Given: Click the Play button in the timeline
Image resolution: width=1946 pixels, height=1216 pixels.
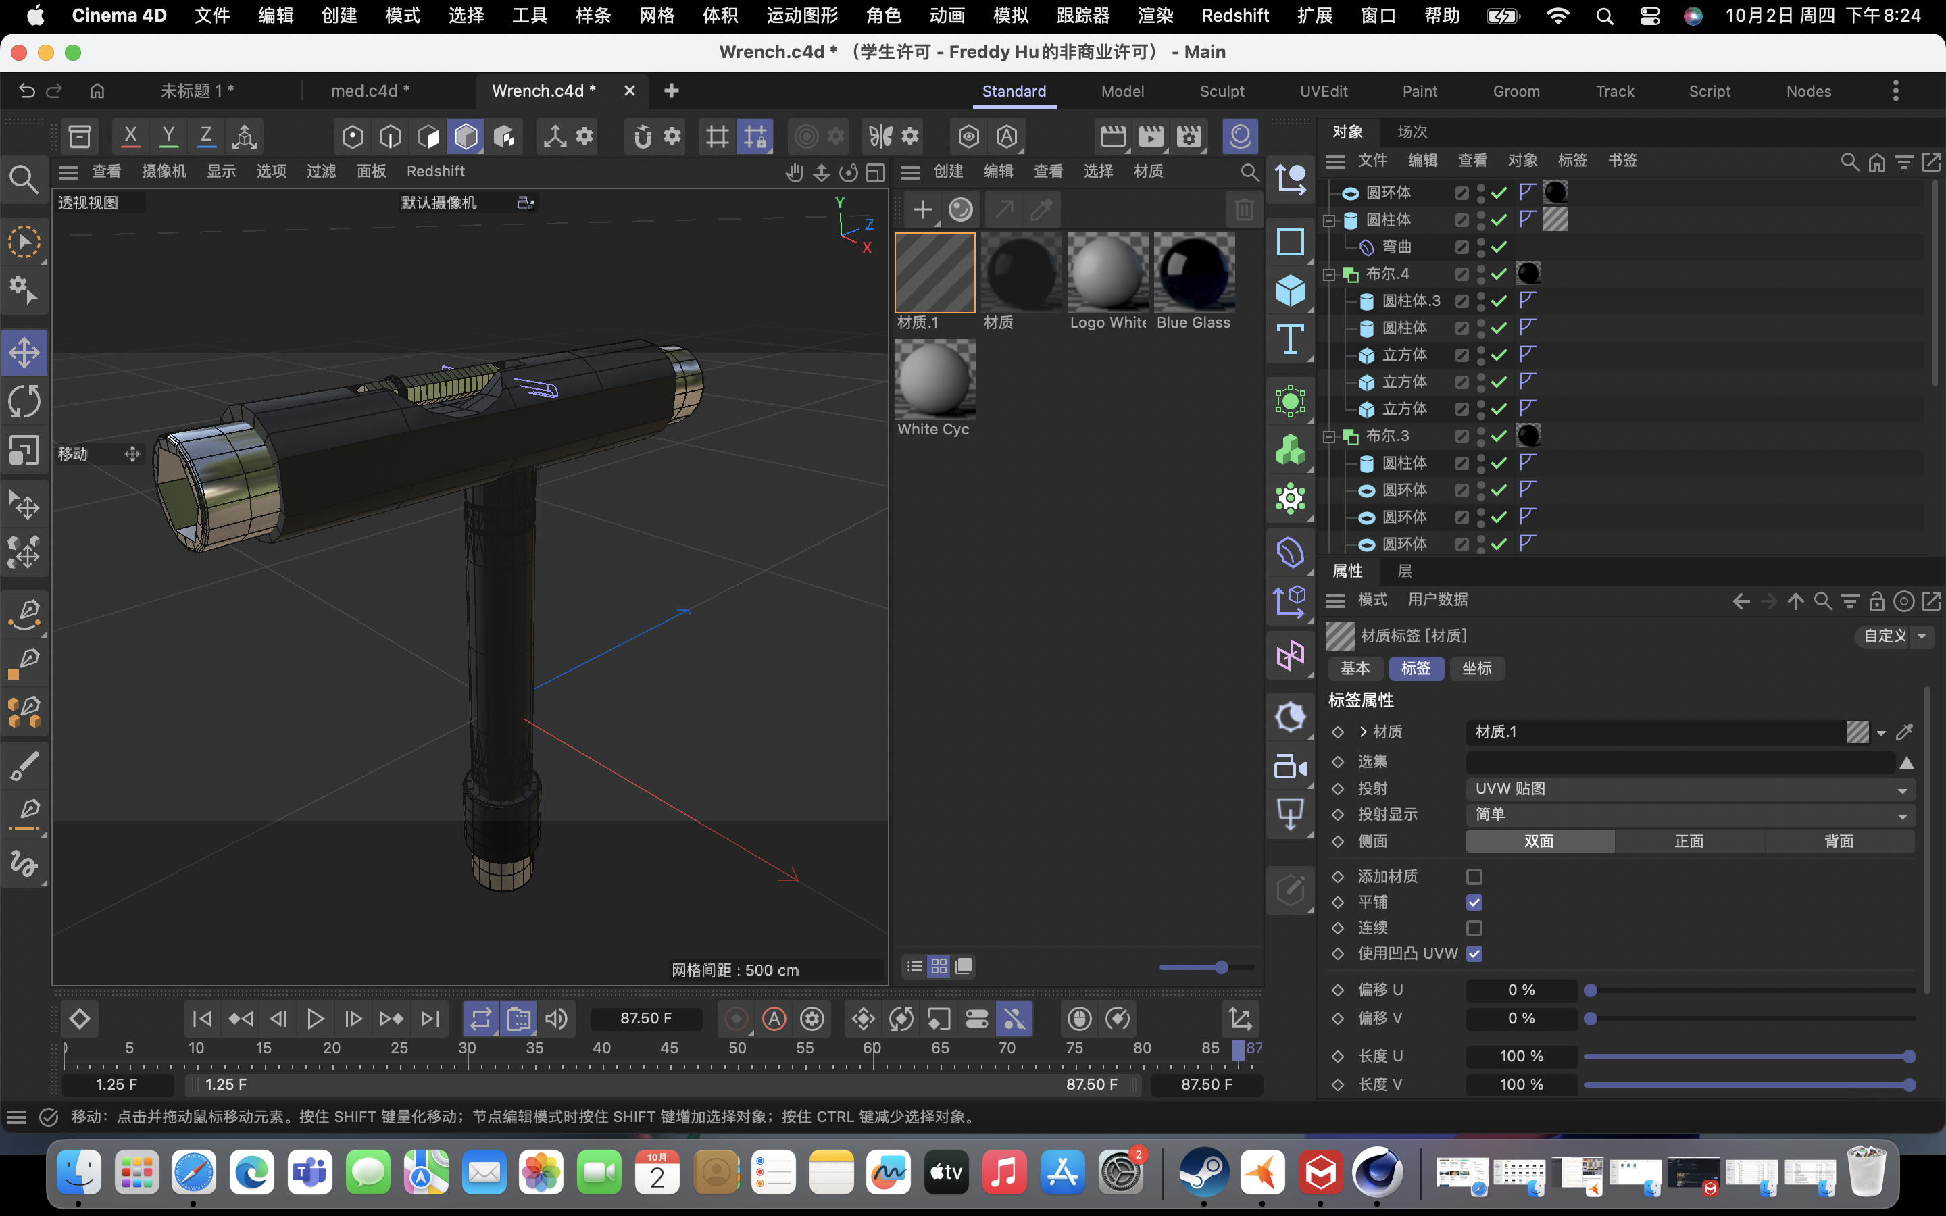Looking at the screenshot, I should click(316, 1018).
